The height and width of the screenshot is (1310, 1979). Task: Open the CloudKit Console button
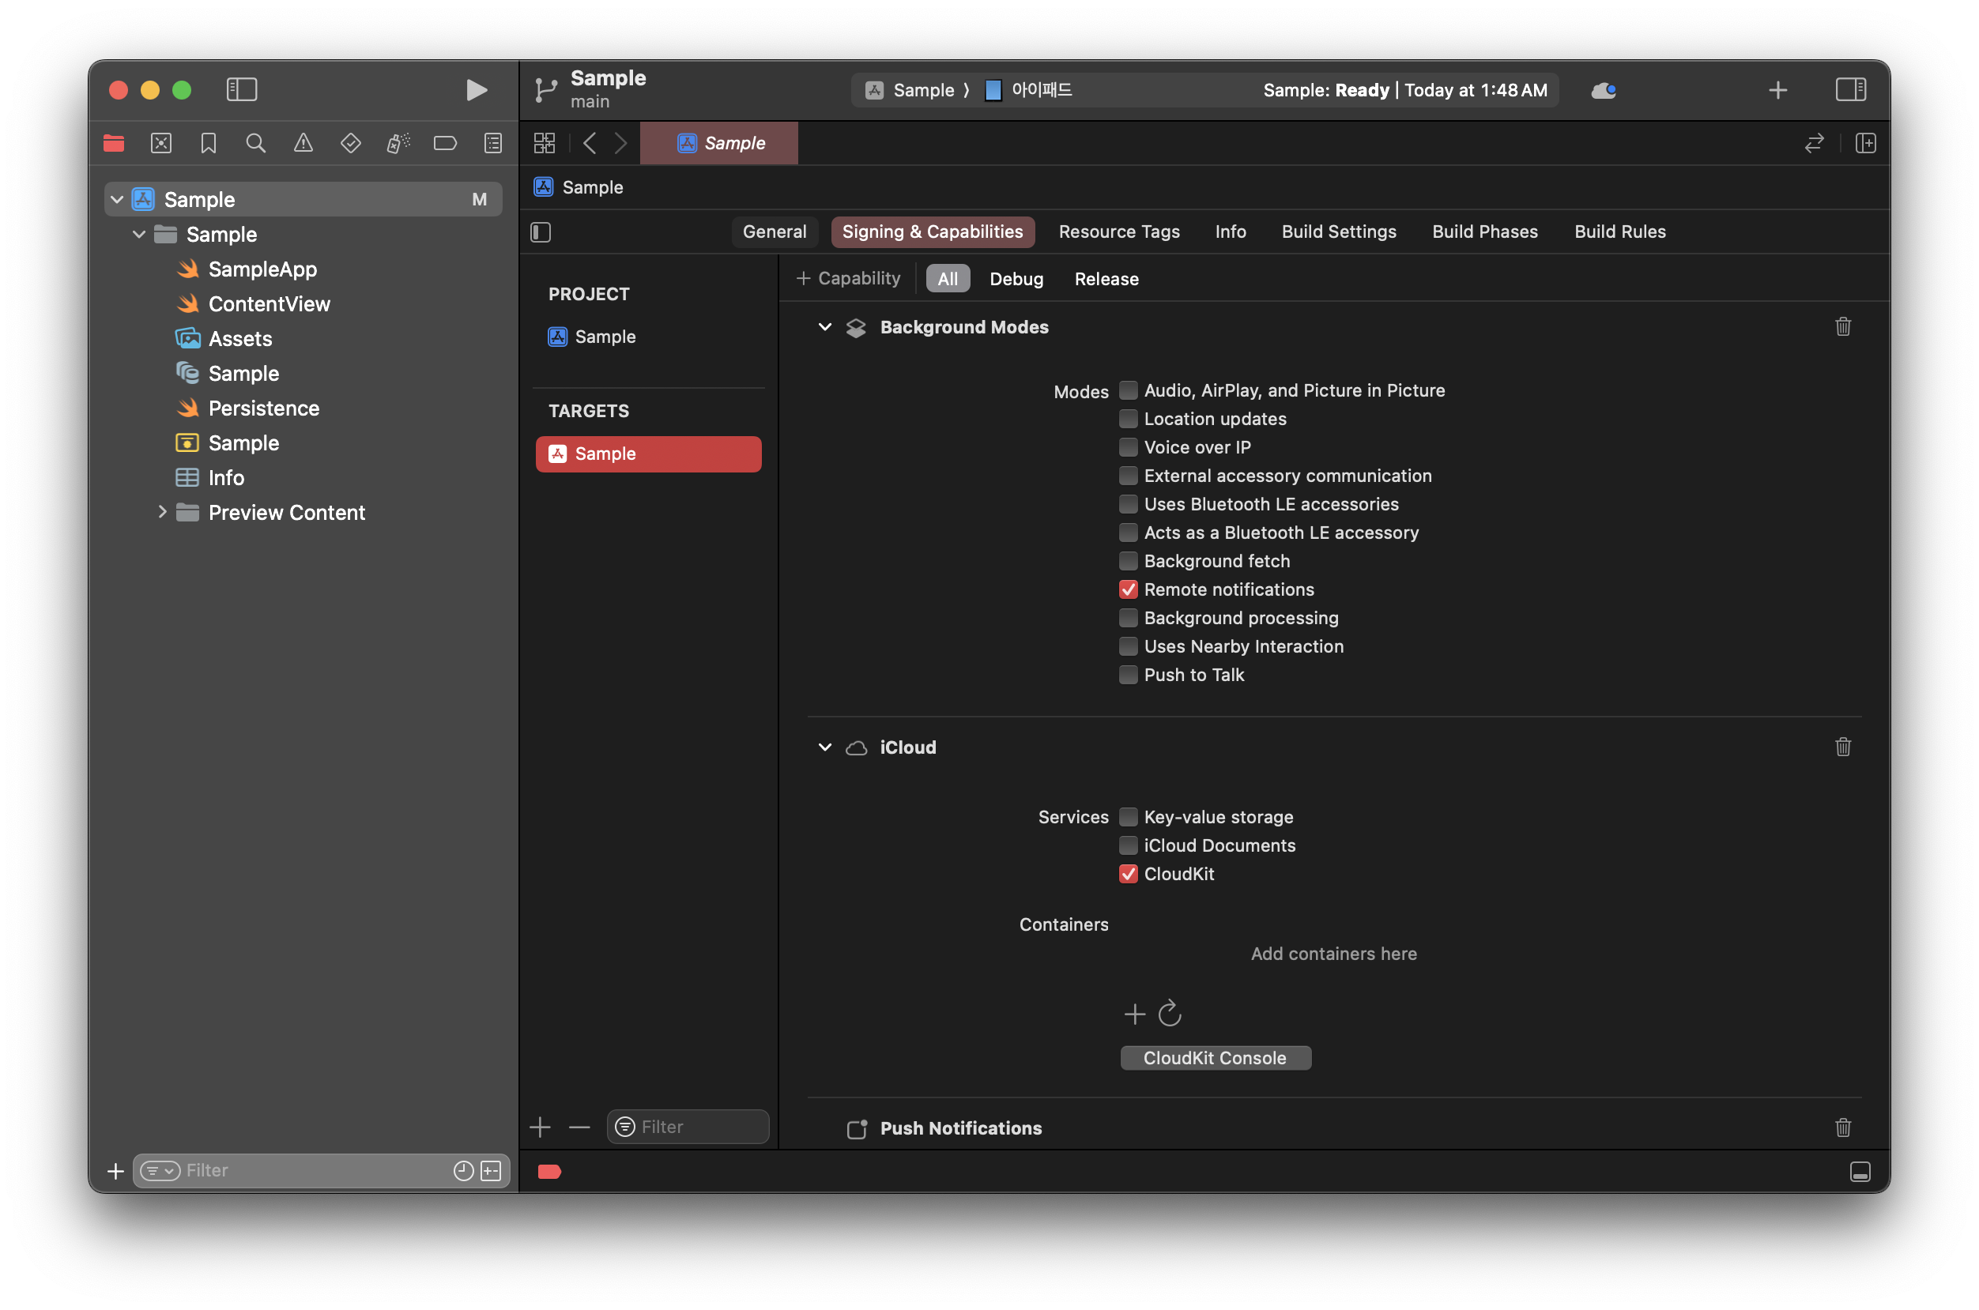point(1214,1058)
